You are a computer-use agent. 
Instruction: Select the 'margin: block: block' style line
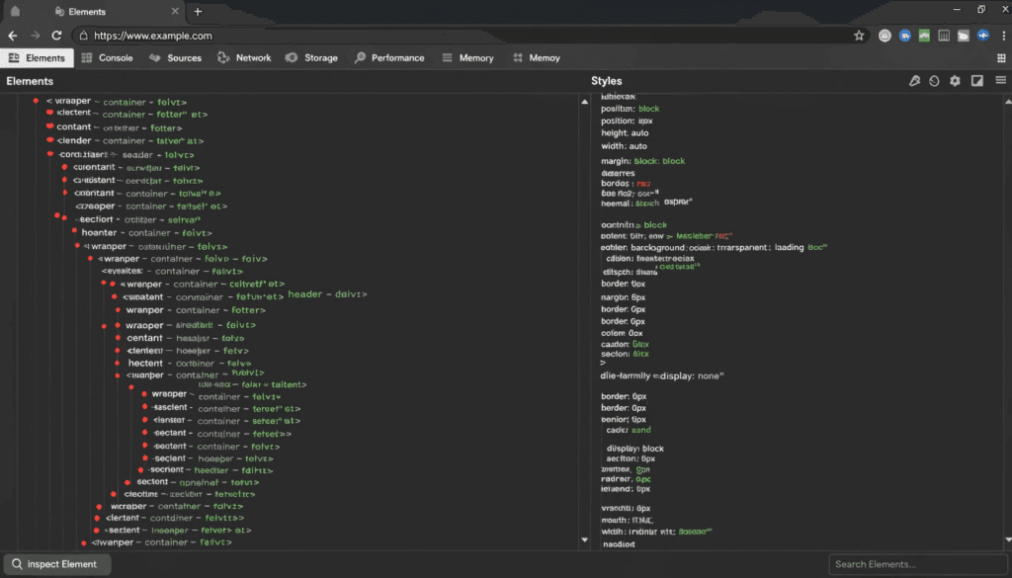tap(642, 161)
